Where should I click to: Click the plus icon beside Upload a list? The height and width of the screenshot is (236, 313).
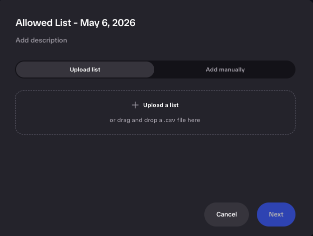pyautogui.click(x=135, y=105)
